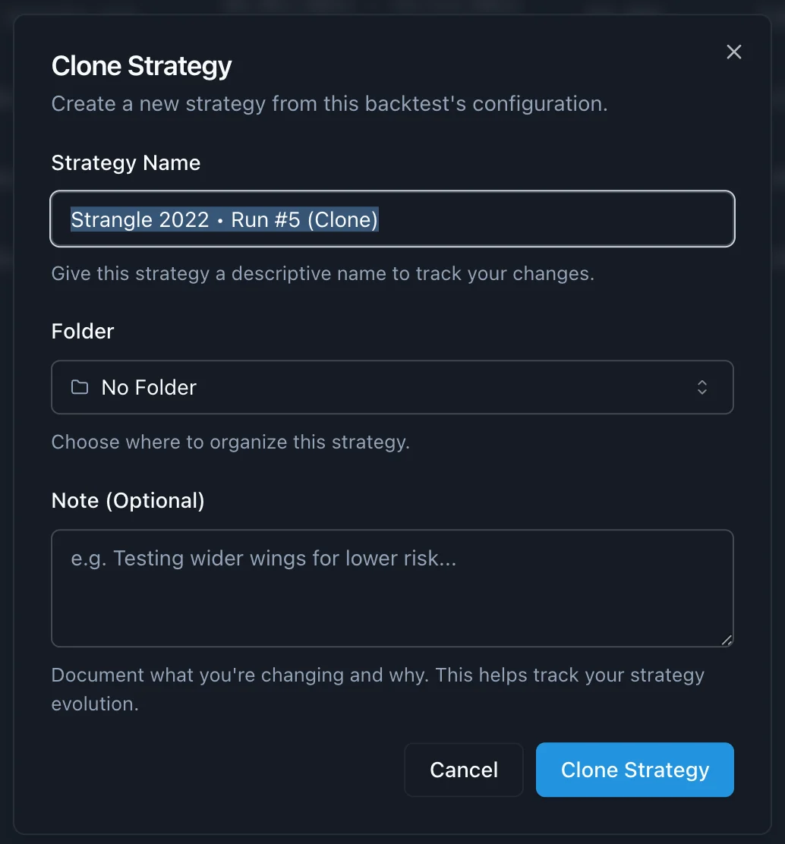
Task: Click the Note (Optional) label
Action: pos(128,501)
